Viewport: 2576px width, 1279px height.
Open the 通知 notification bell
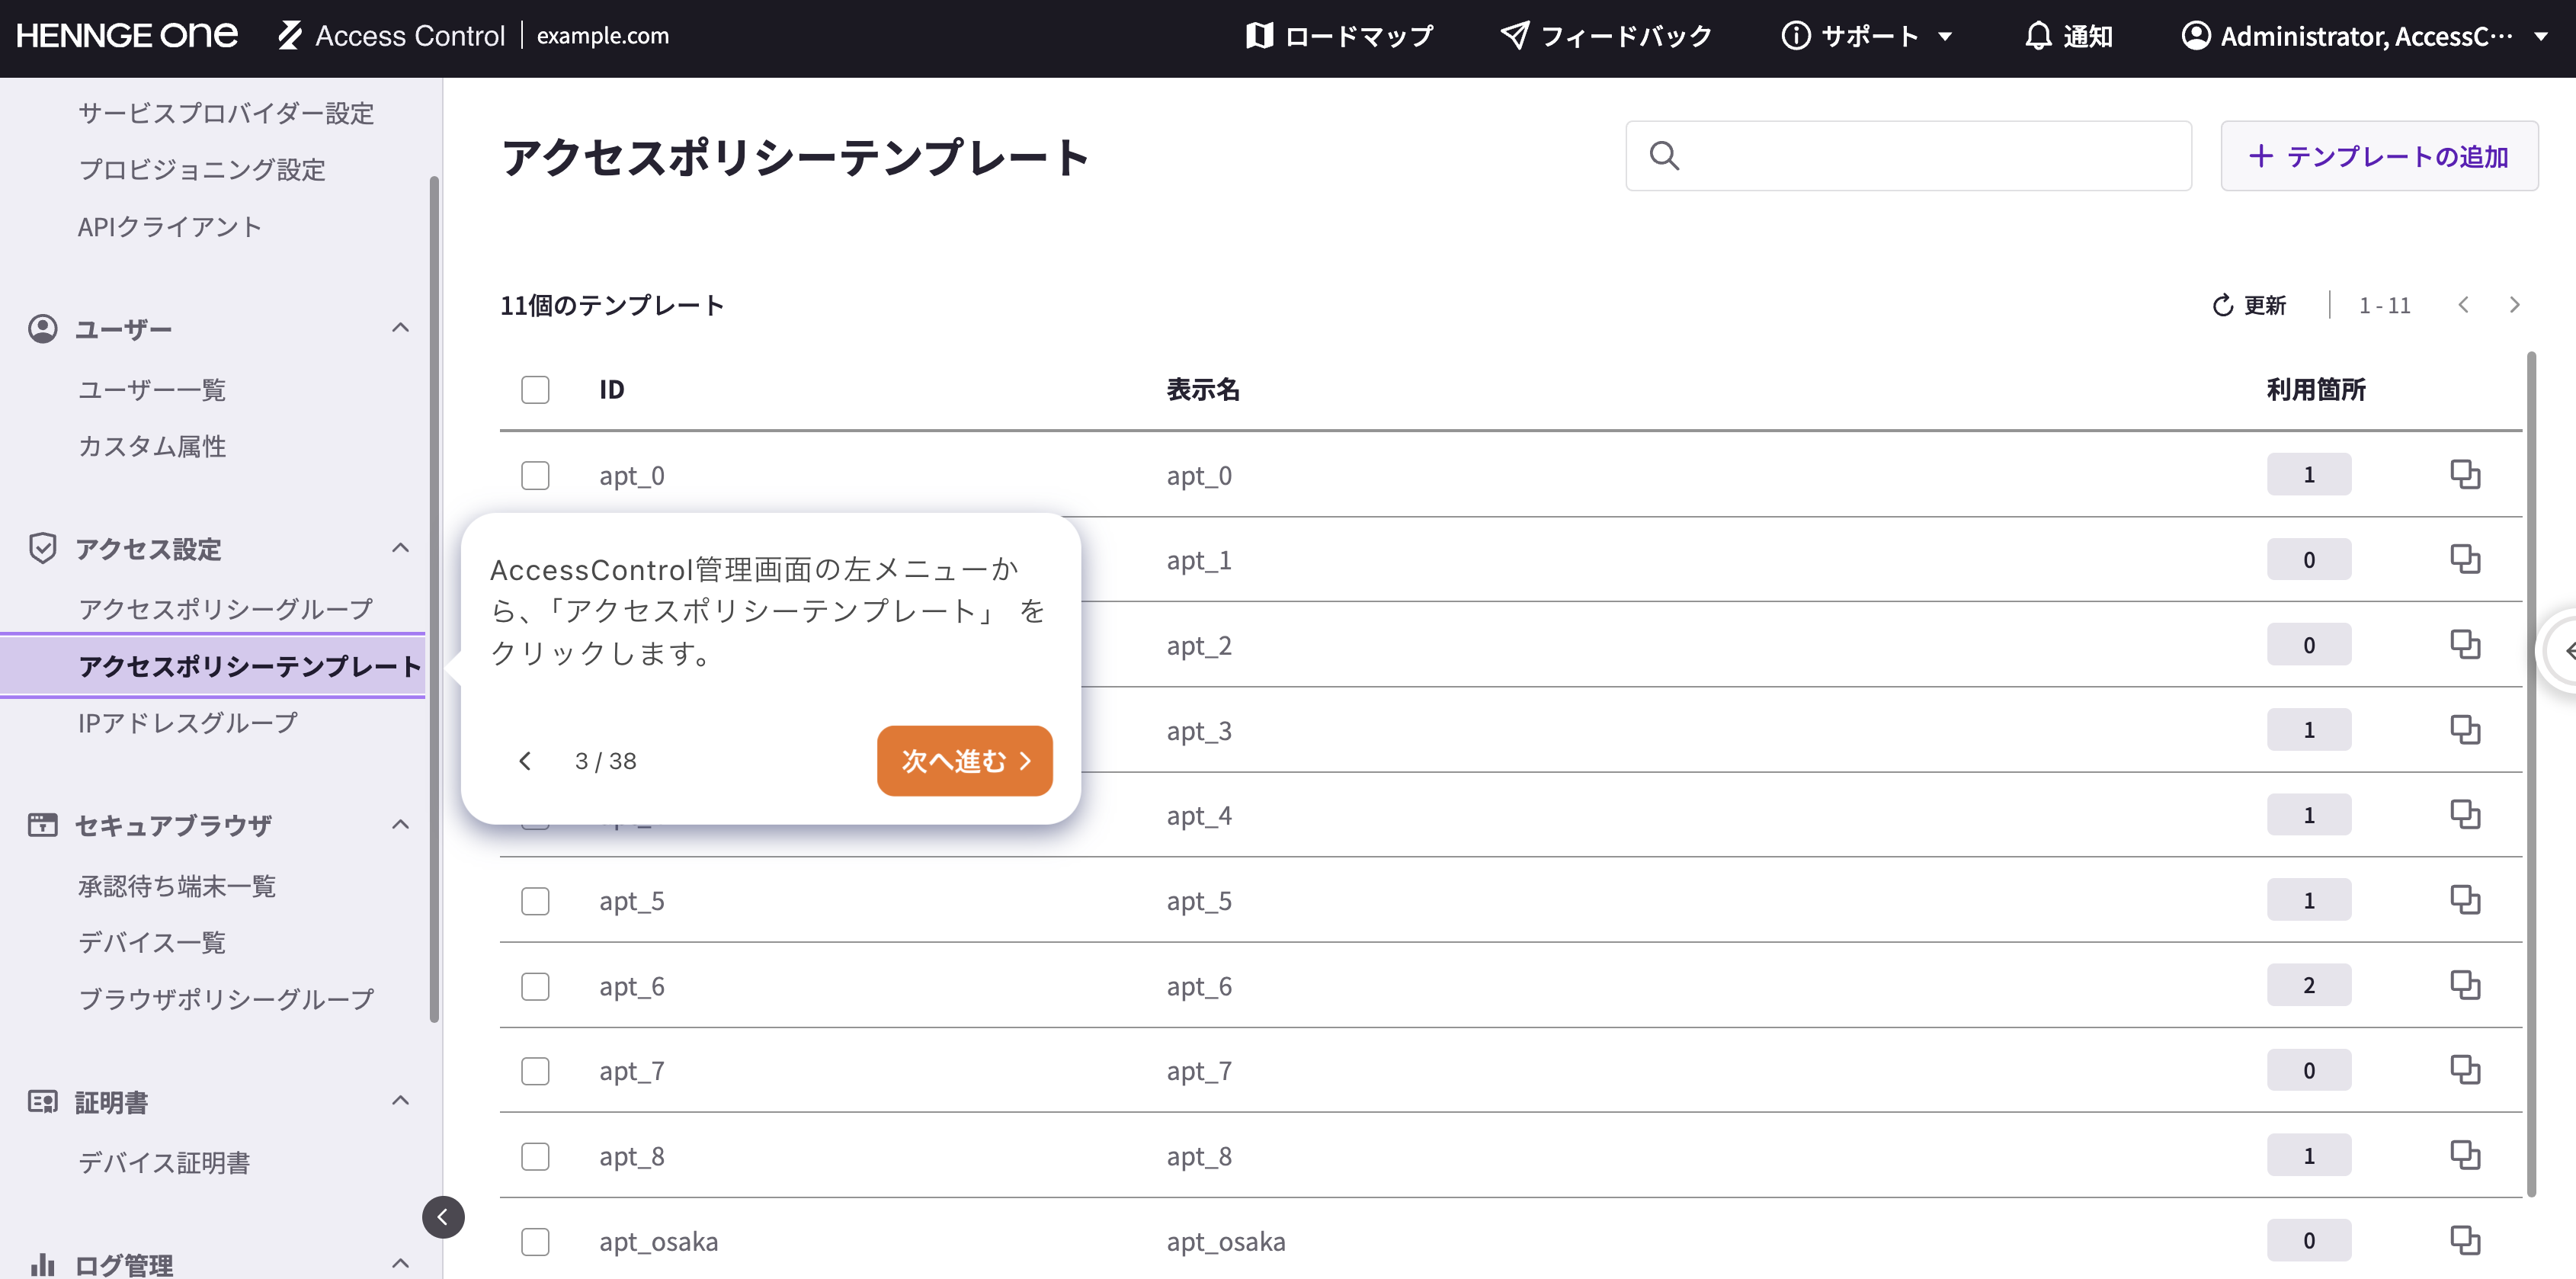[x=2040, y=36]
